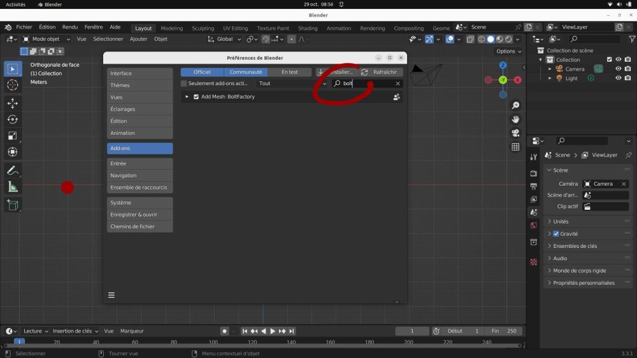
Task: Open the World properties tab icon
Action: click(534, 226)
